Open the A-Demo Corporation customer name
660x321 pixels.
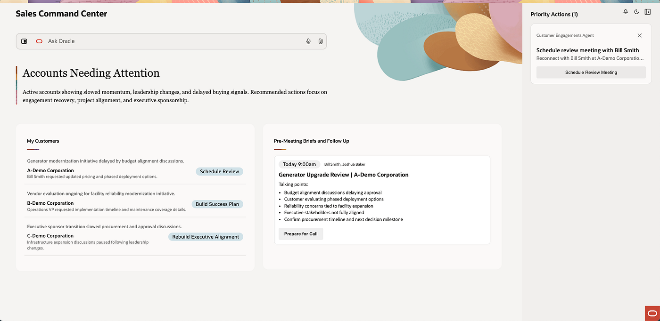pos(50,170)
